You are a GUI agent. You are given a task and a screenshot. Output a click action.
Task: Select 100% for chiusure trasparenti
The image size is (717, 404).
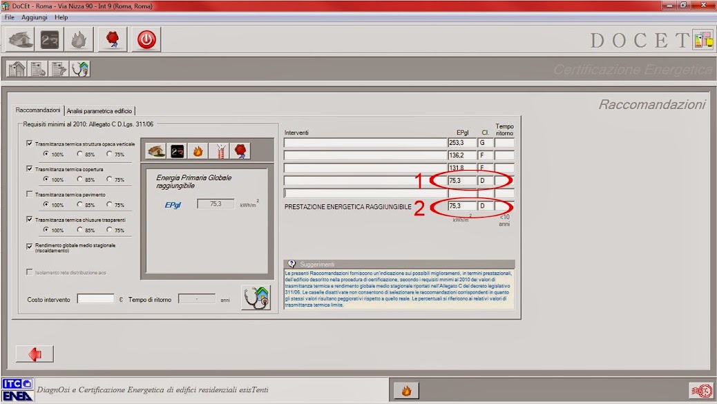[46, 229]
